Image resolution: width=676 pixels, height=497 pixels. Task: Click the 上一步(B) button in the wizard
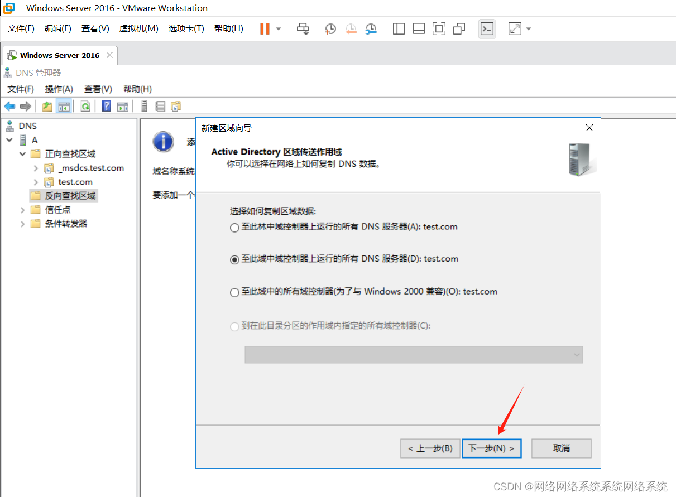click(430, 448)
